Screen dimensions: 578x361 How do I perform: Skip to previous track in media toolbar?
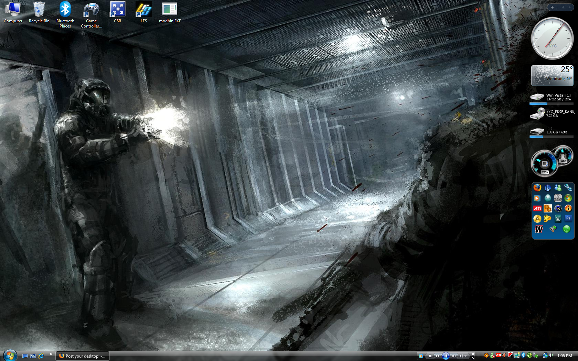(437, 356)
